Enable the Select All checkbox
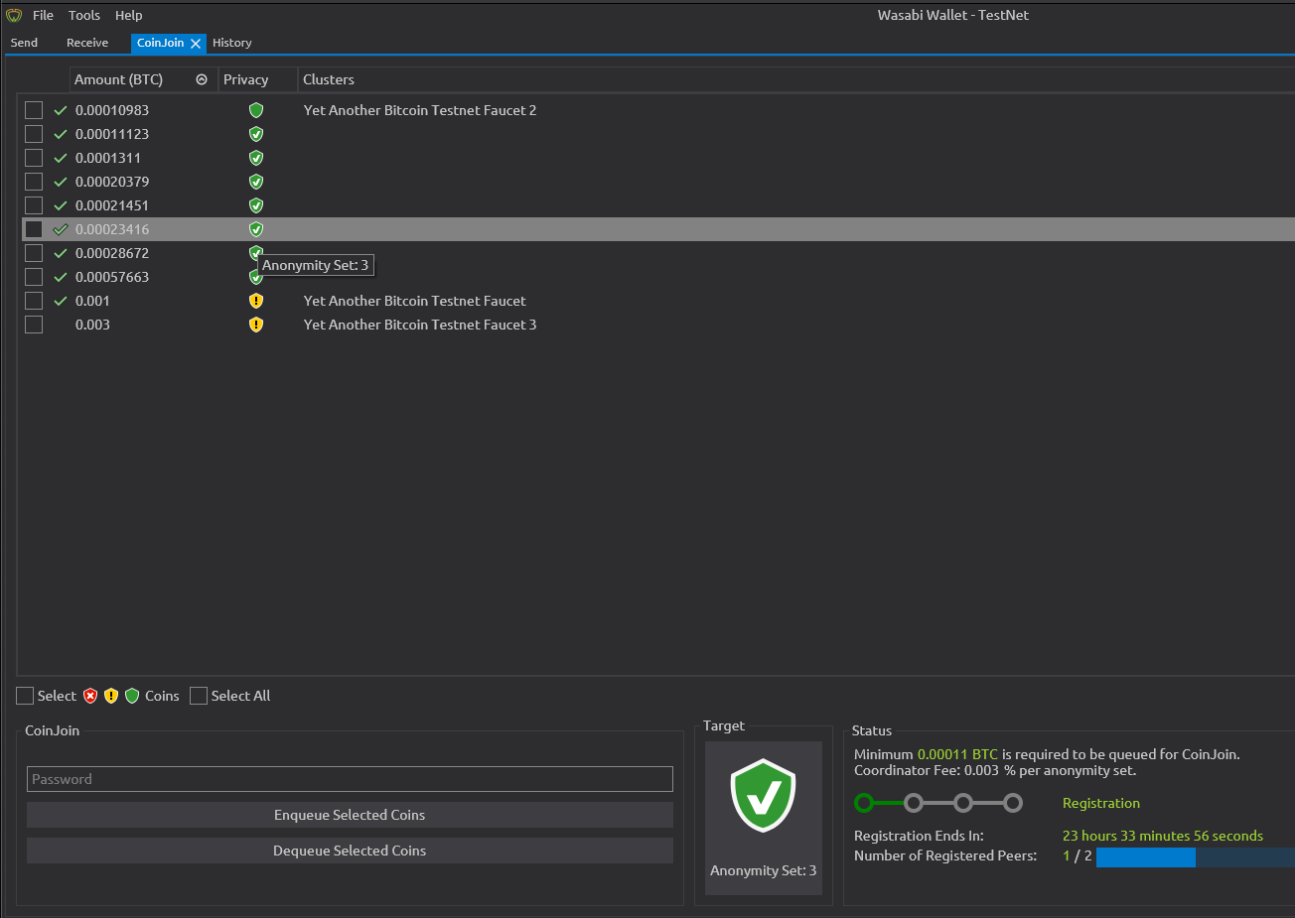1295x918 pixels. (x=199, y=696)
